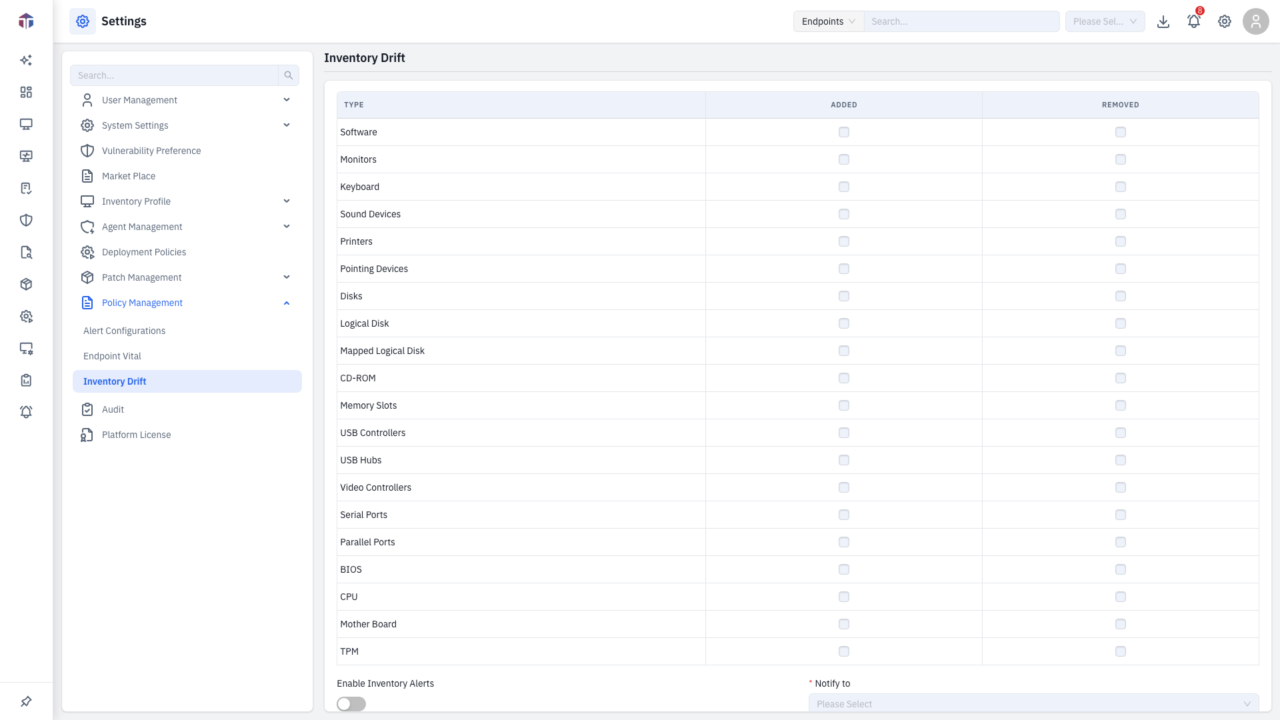Click the Settings header gear icon

[83, 21]
